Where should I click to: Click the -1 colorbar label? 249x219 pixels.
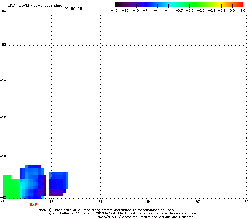coord(167,11)
